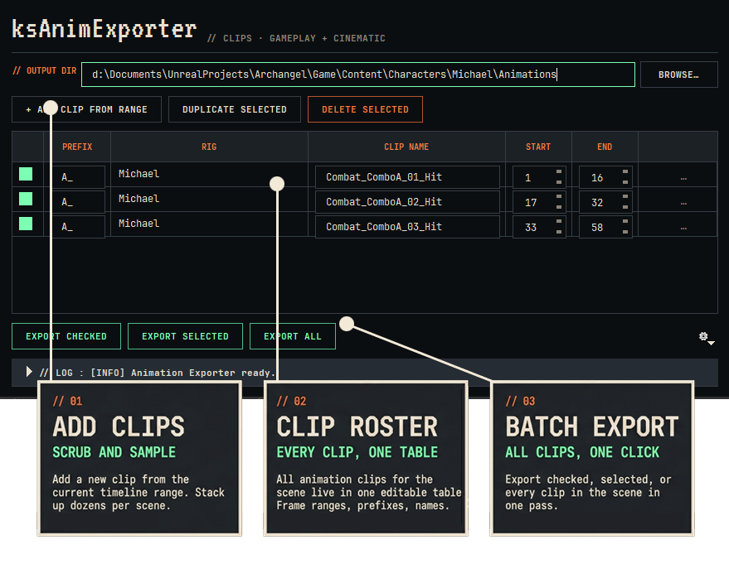Click Export Checked button
The width and height of the screenshot is (729, 578).
(x=66, y=336)
